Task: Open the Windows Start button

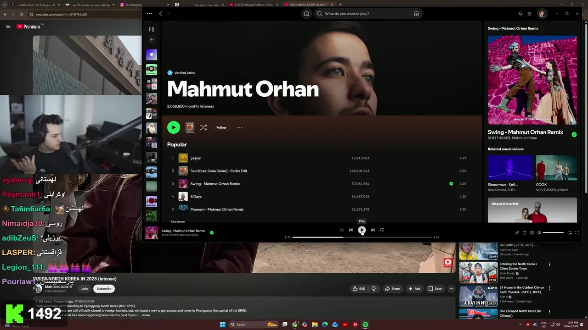Action: [x=223, y=324]
